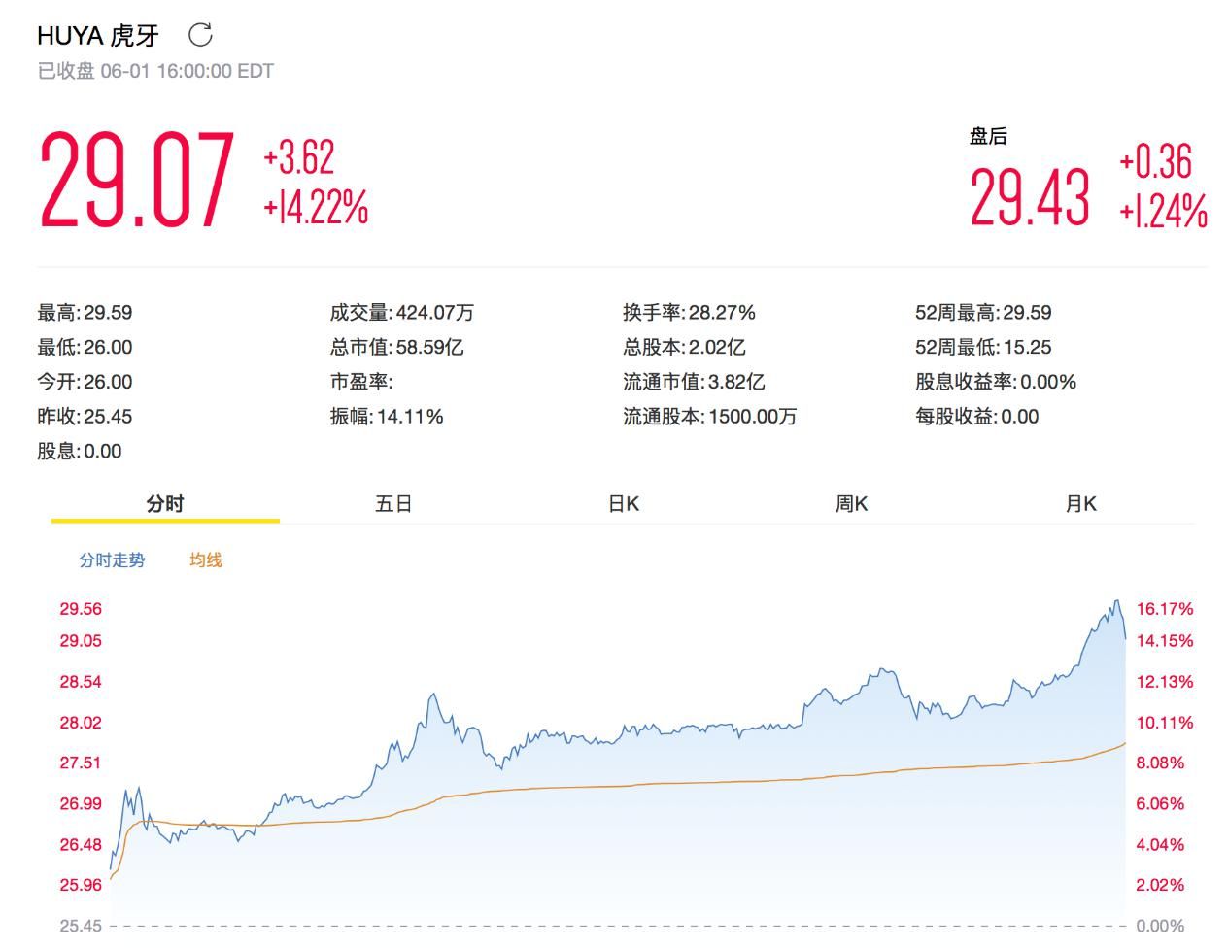Click the 2.02% percent axis label
This screenshot has width=1228, height=949.
(x=1160, y=885)
